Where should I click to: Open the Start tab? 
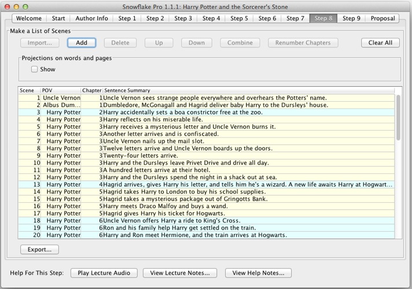pos(58,18)
